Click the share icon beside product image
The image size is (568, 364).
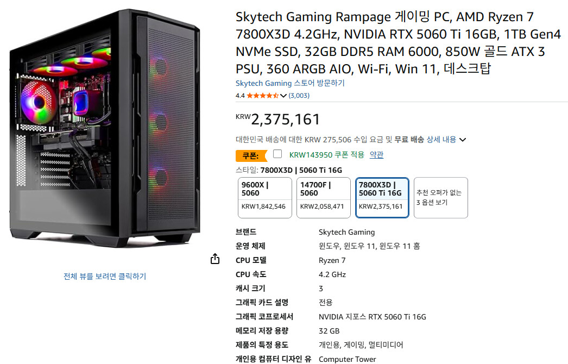click(215, 259)
